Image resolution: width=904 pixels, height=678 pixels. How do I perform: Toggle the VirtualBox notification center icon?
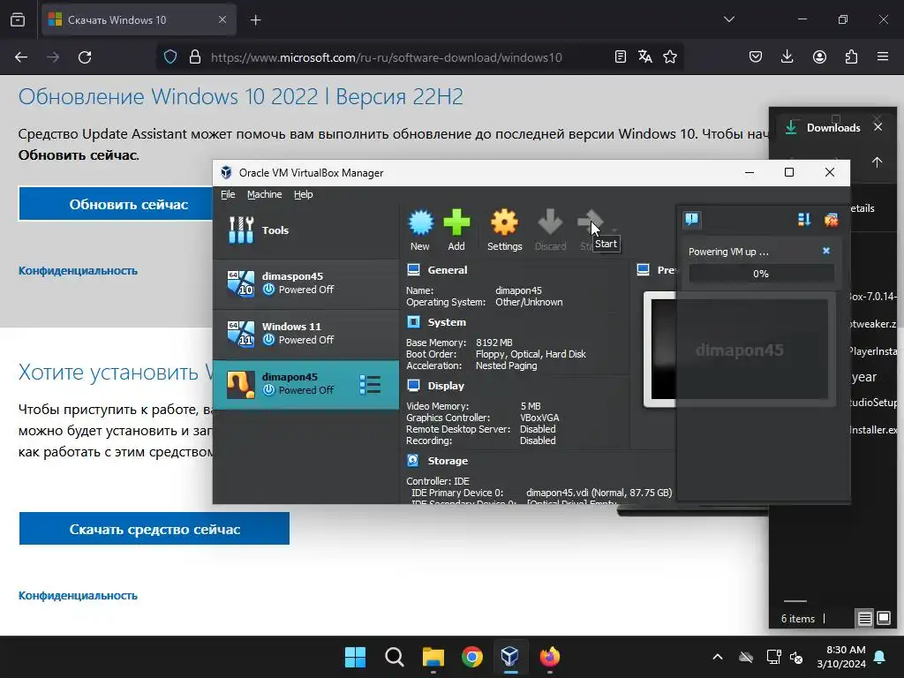692,219
